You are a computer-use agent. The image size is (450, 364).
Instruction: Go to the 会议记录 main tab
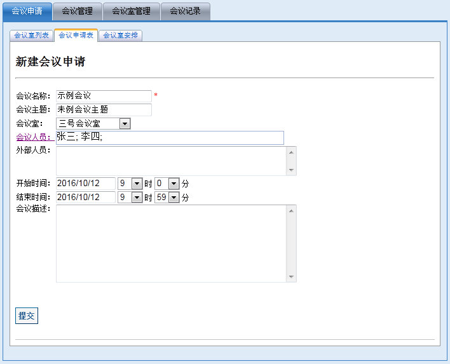tap(186, 11)
